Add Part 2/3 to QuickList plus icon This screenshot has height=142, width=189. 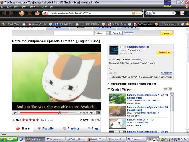(x=111, y=102)
